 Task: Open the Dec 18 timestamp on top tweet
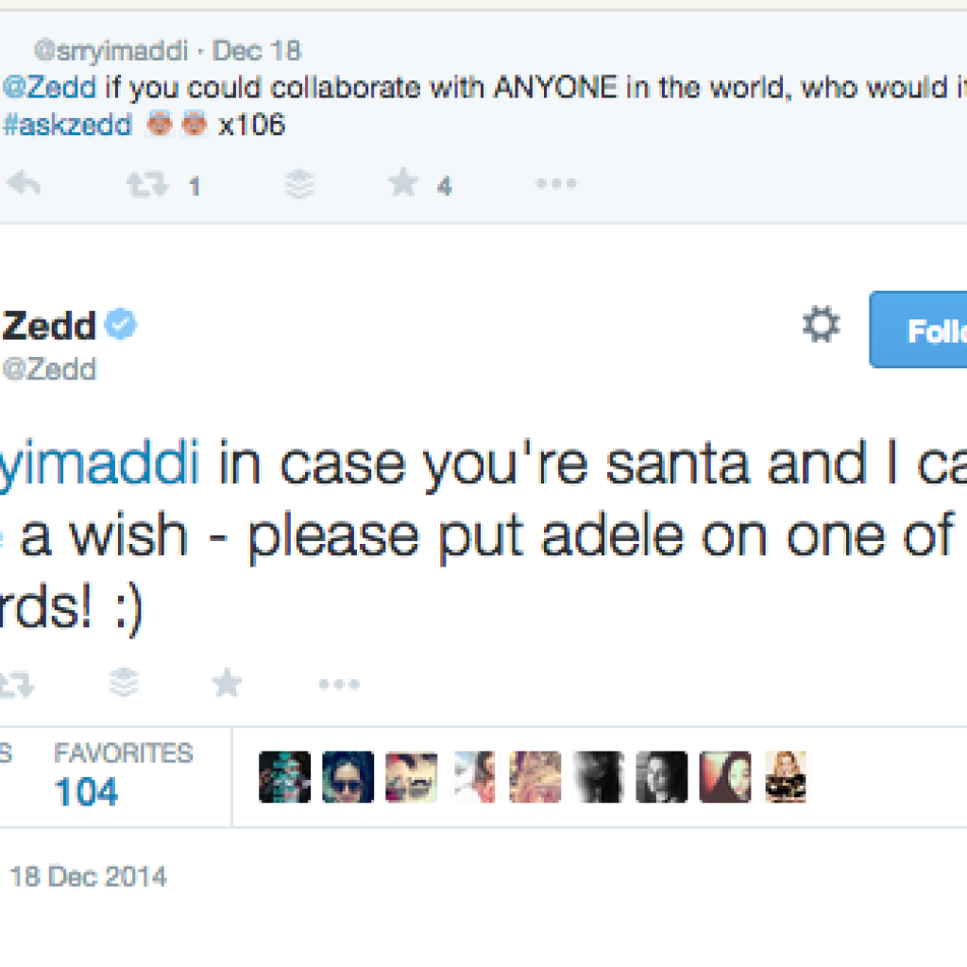[256, 49]
